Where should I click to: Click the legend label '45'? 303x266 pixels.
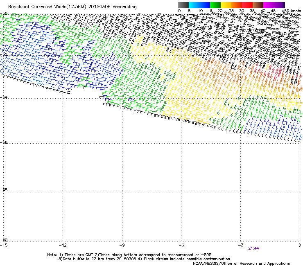coord(273,11)
